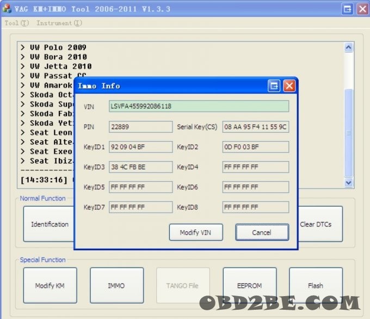Click the vehicle list scrollbar thumb
The image size is (370, 319).
(349, 133)
